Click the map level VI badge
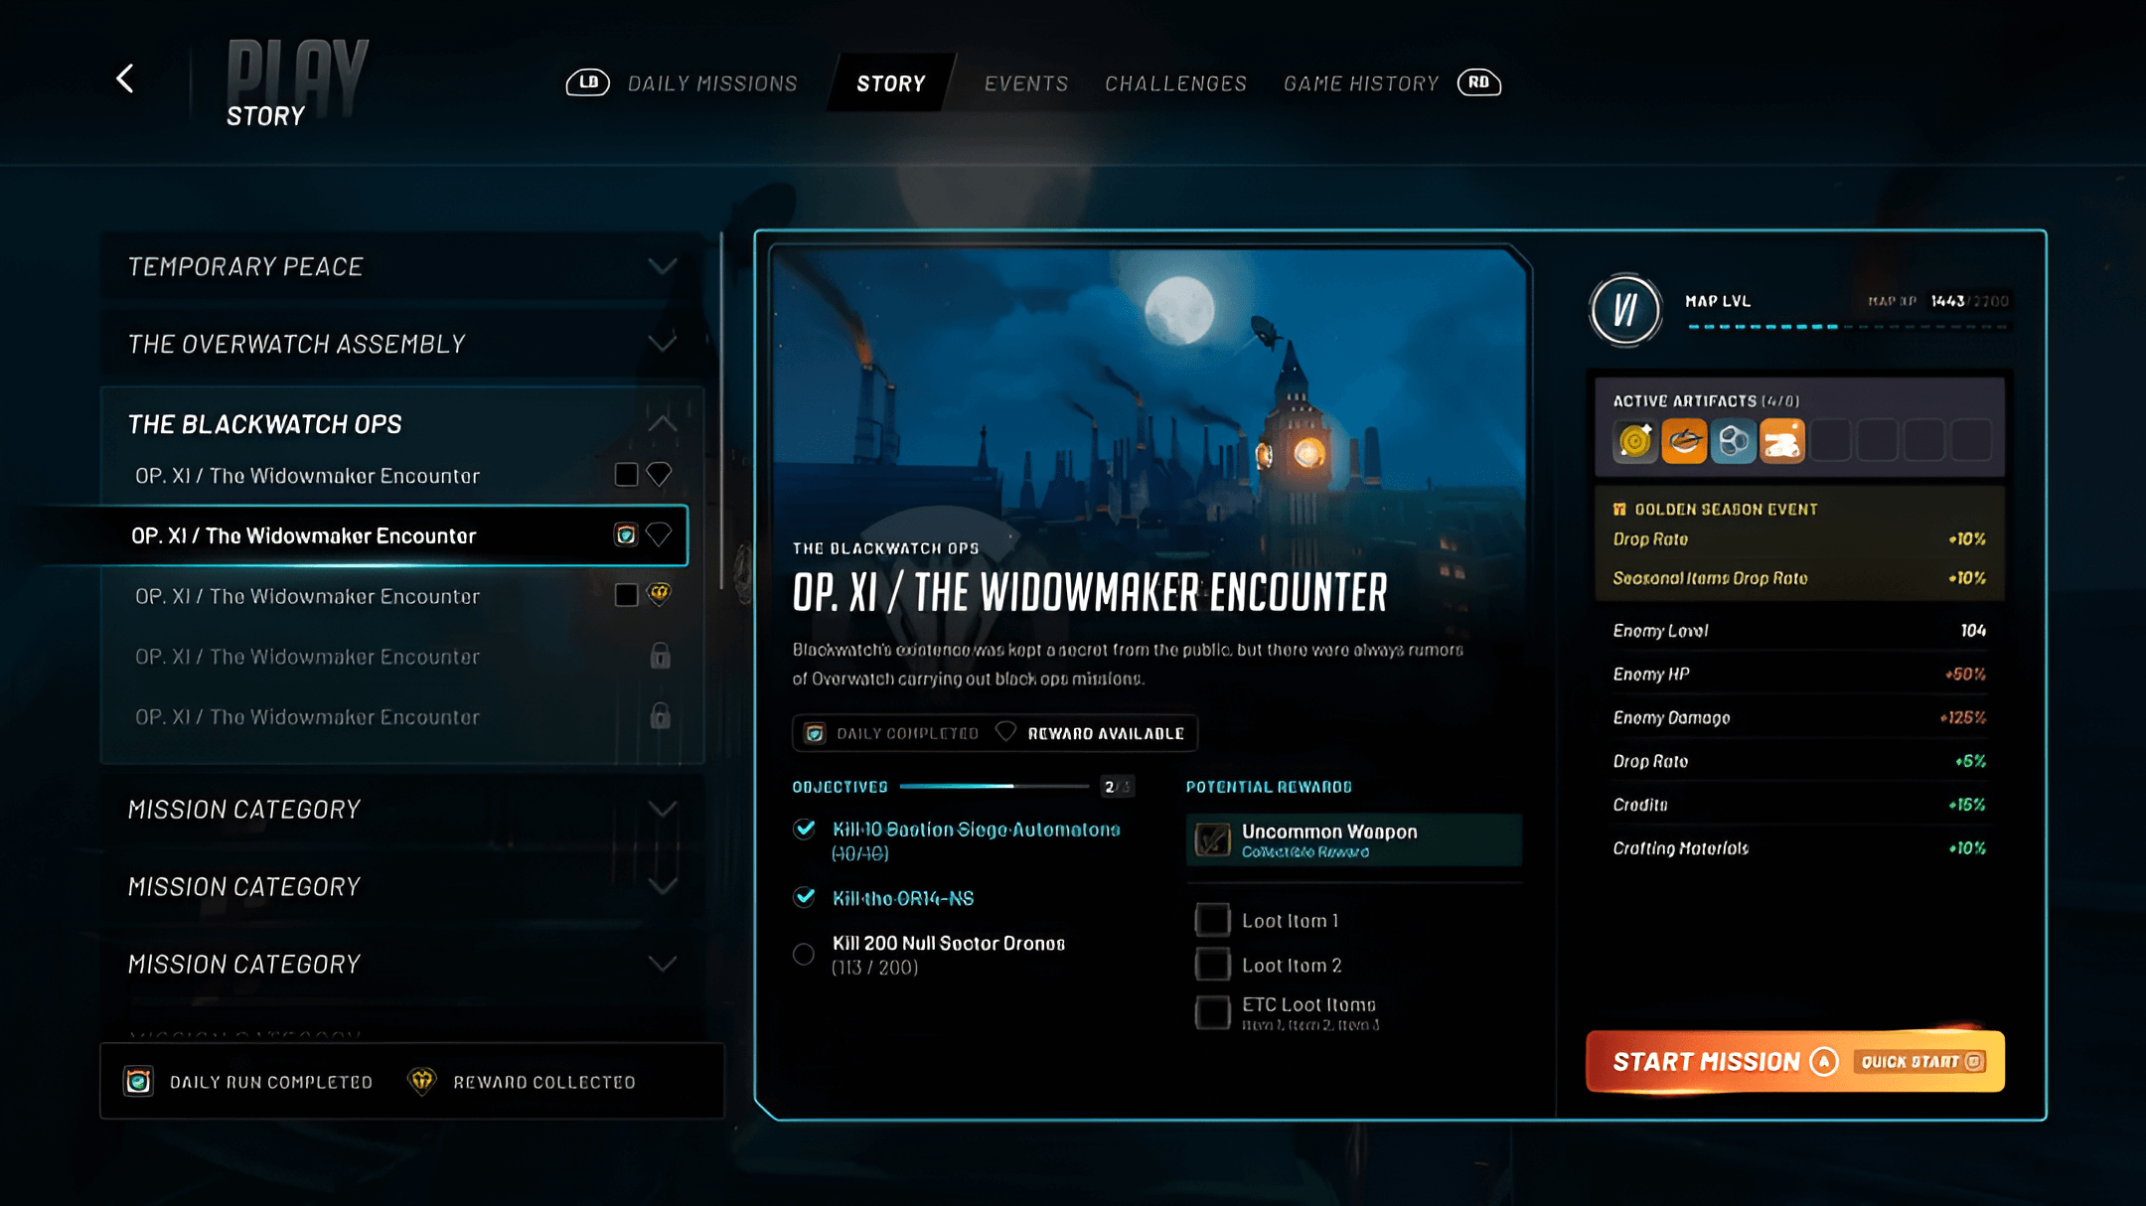Image resolution: width=2146 pixels, height=1206 pixels. (1625, 310)
